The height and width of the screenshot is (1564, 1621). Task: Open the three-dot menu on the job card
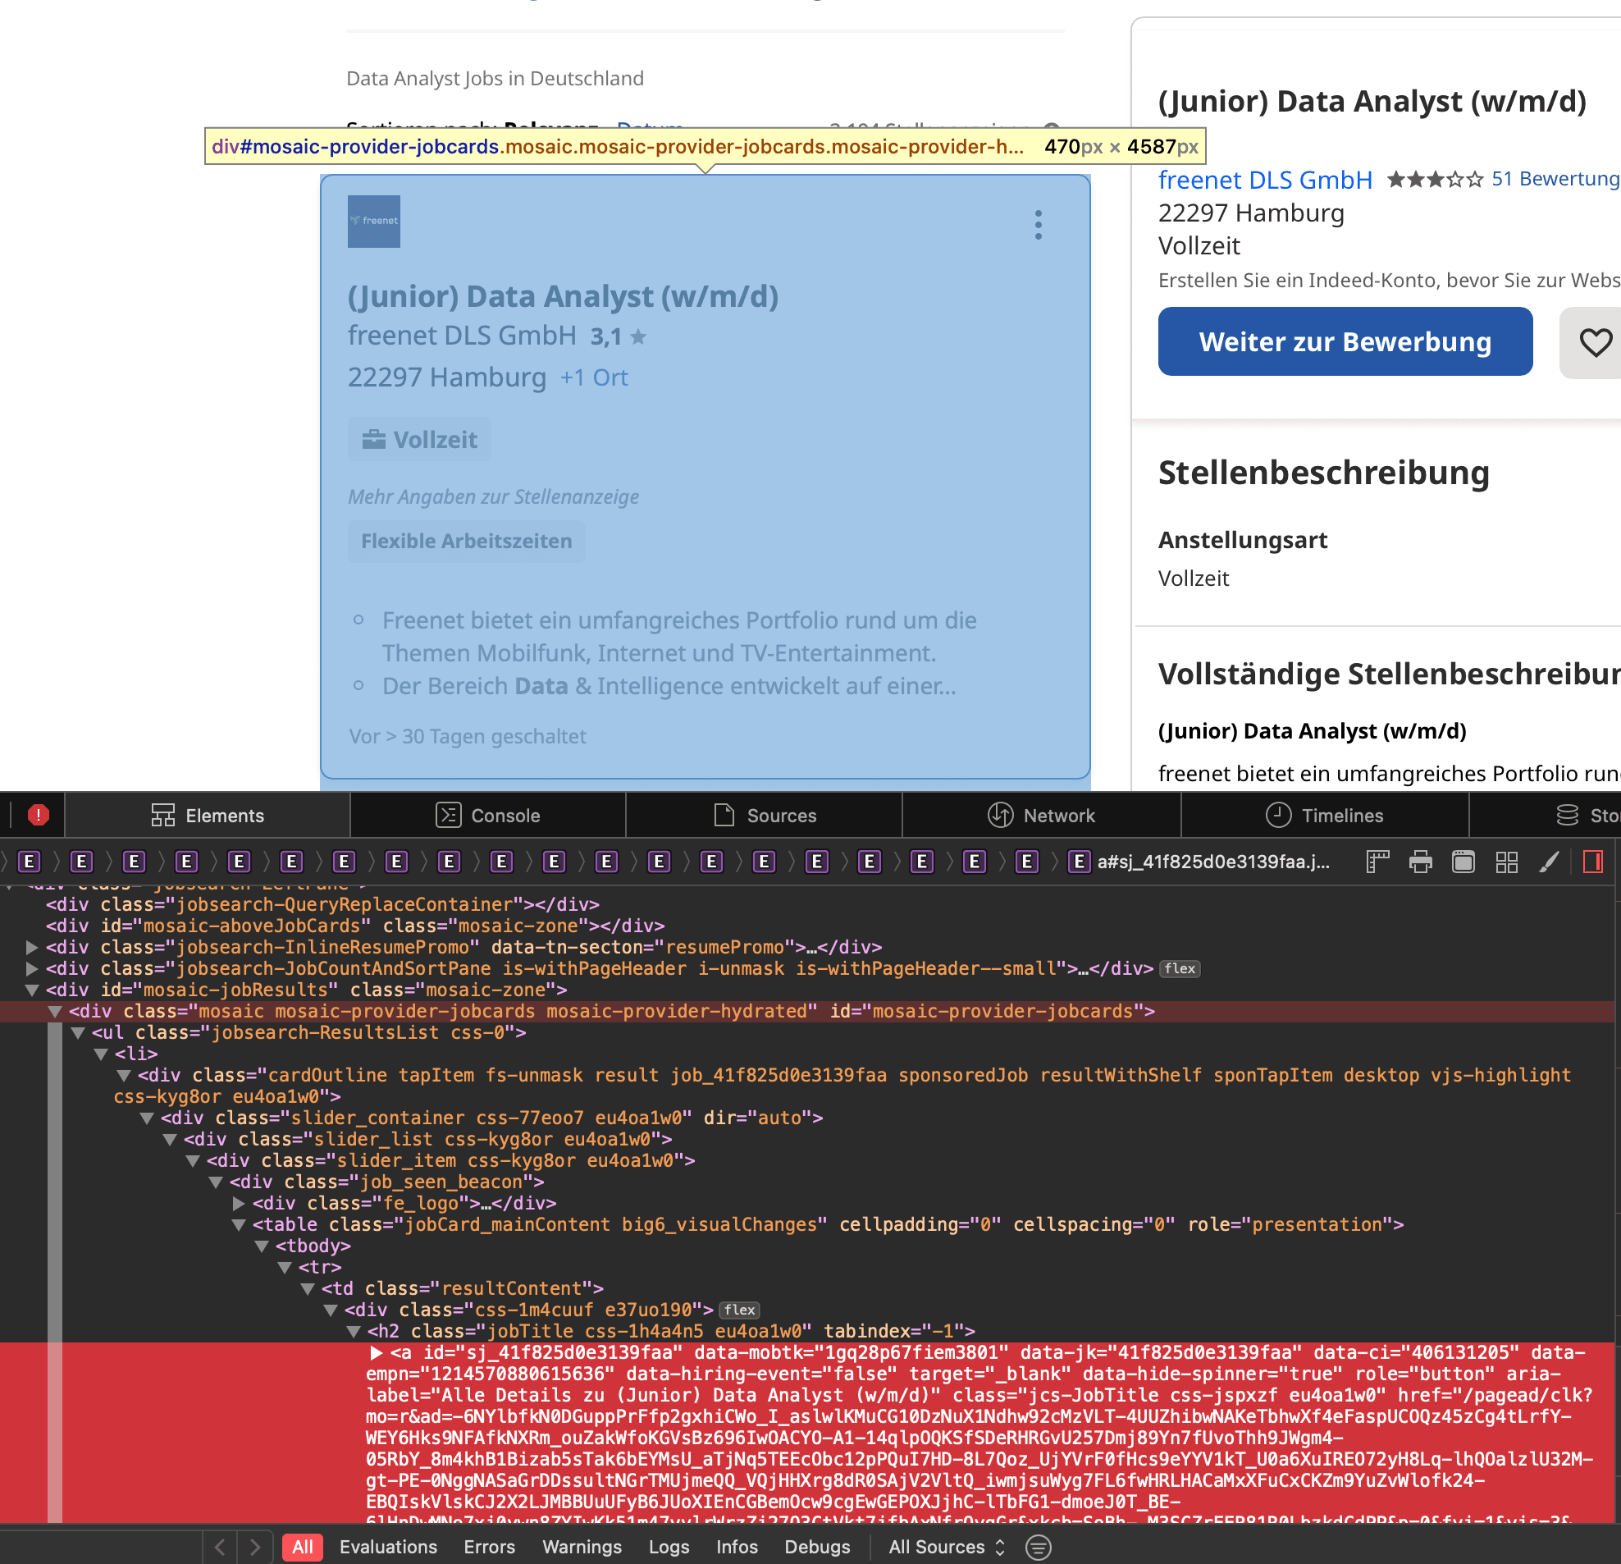pos(1038,225)
